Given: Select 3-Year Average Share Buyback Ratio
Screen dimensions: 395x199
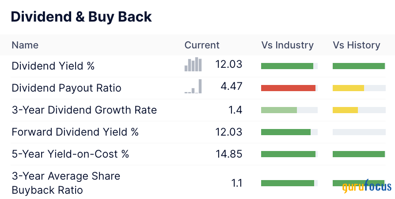Looking at the screenshot, I should [66, 183].
